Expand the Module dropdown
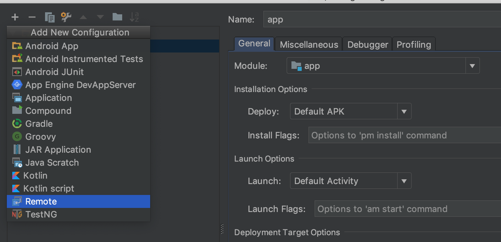Viewport: 501px width, 242px height. point(472,66)
